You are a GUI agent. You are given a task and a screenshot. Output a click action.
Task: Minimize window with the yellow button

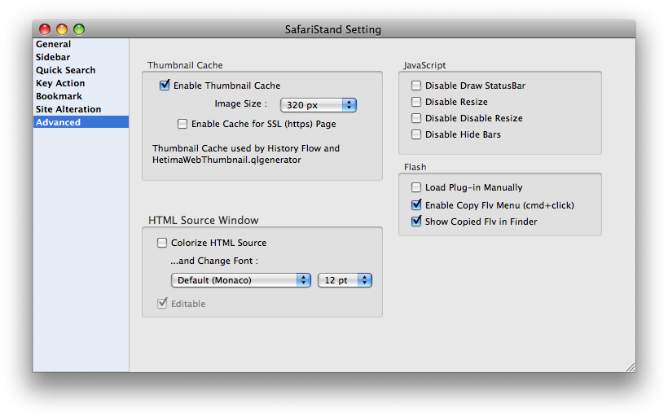coord(62,29)
